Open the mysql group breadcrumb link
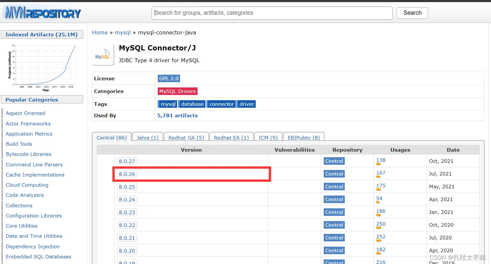The width and height of the screenshot is (491, 264). [123, 33]
